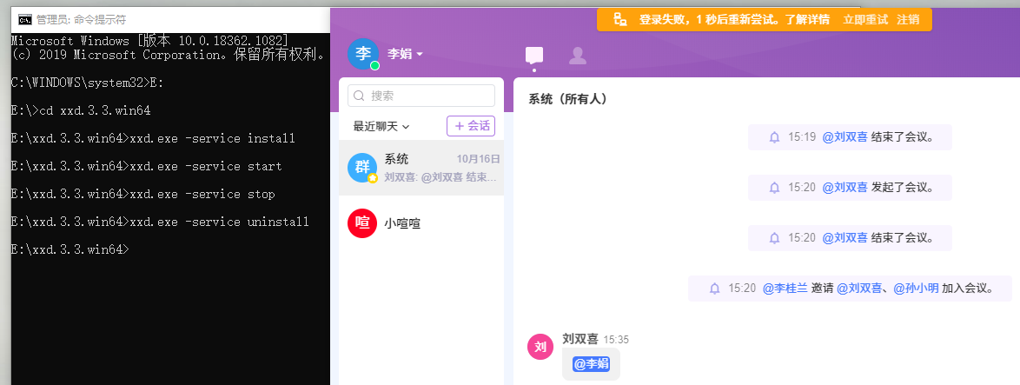The width and height of the screenshot is (1020, 385).
Task: Select the 系统 conversation in chat list
Action: [x=421, y=168]
